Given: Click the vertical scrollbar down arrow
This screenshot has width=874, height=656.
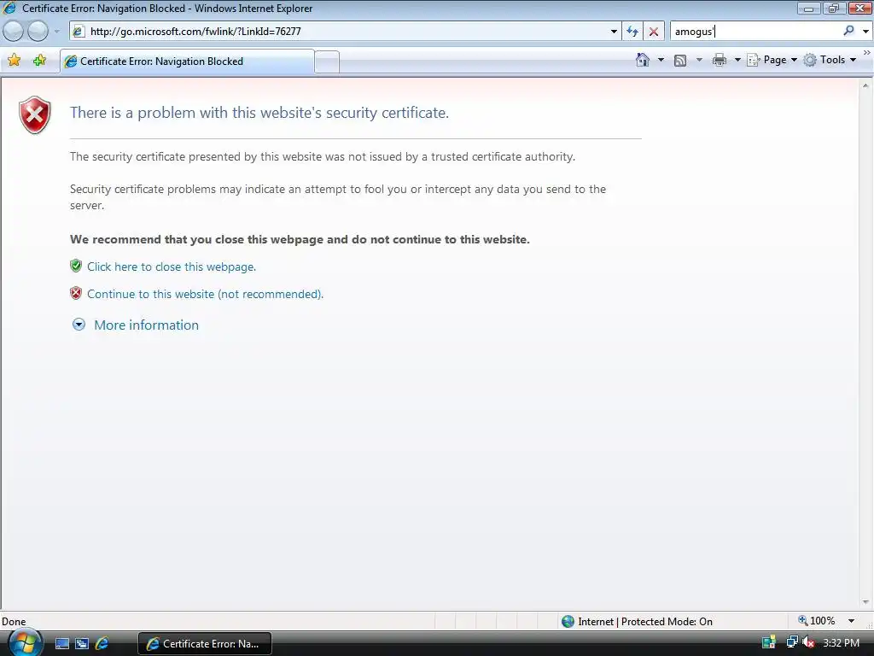Looking at the screenshot, I should pyautogui.click(x=865, y=602).
